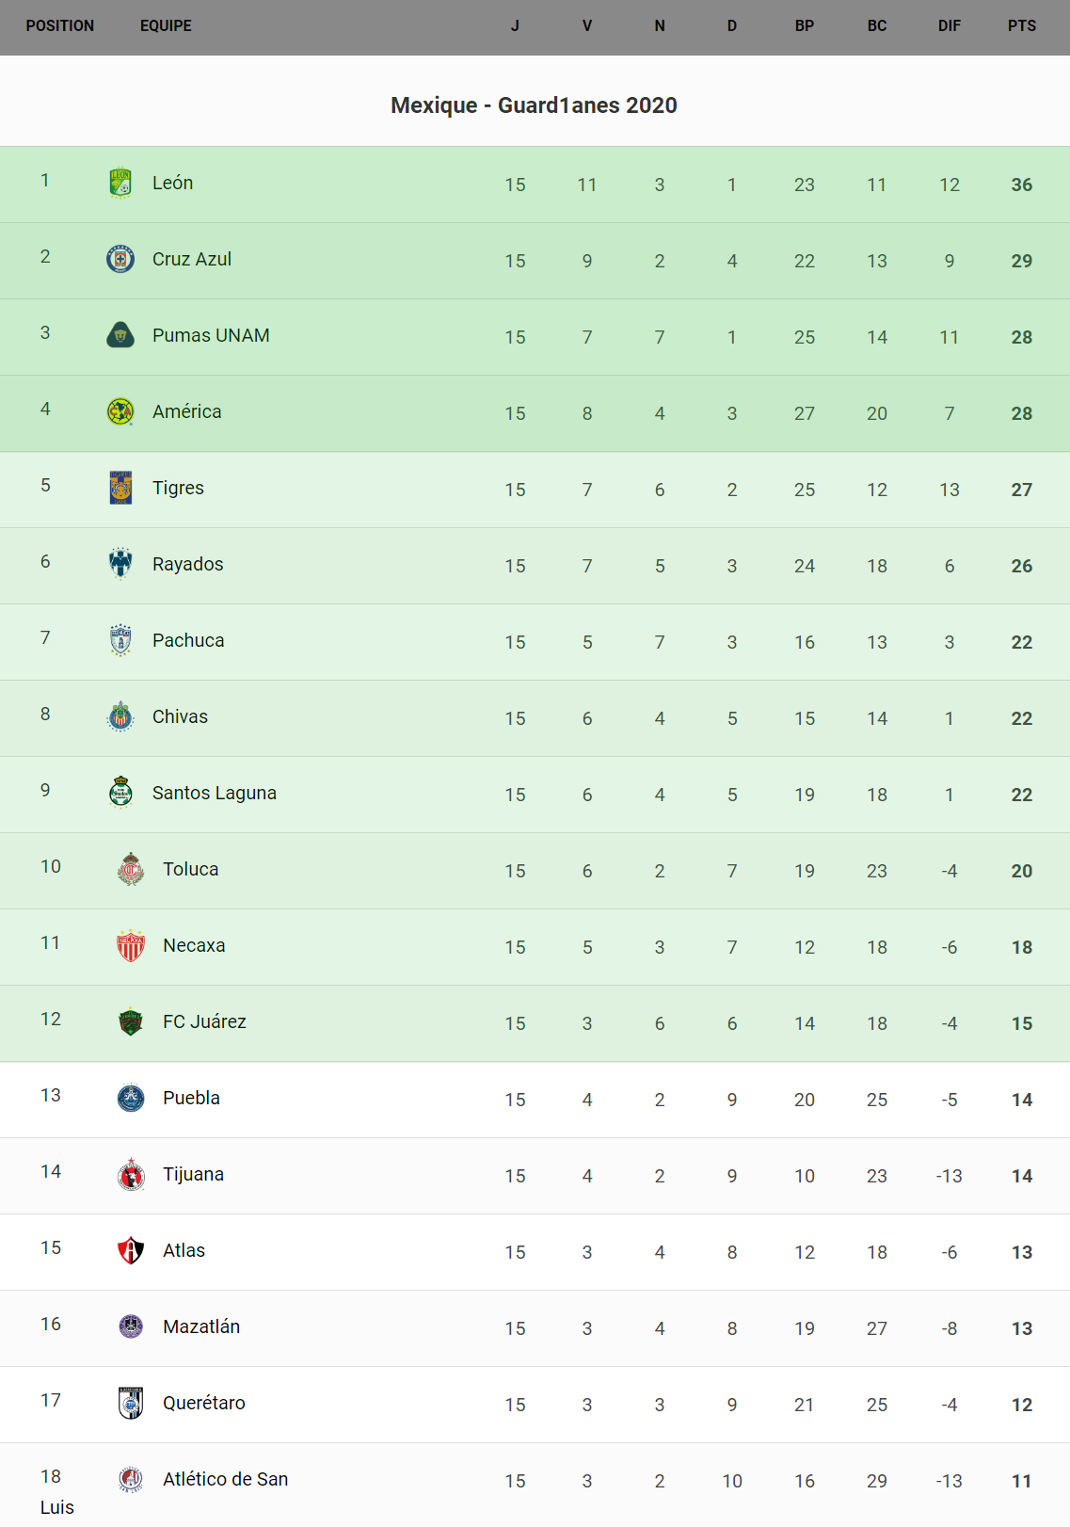Open the Querétaro team page link
The image size is (1070, 1527).
coord(203,1403)
